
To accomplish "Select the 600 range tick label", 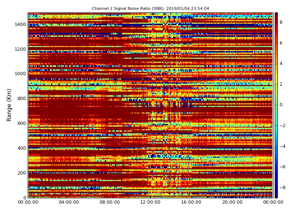I will (22, 123).
